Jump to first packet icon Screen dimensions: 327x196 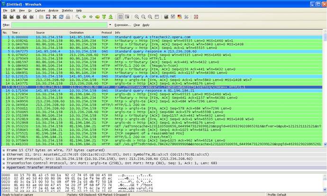coord(104,17)
